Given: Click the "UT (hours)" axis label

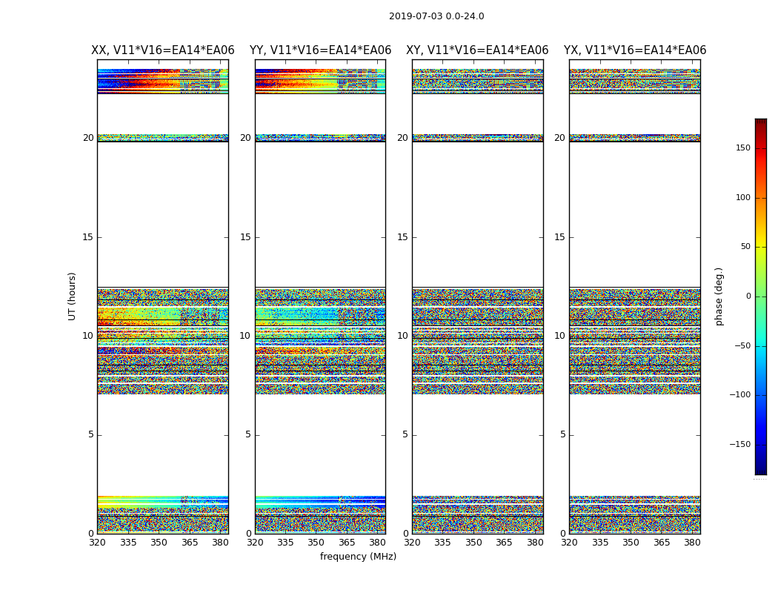Looking at the screenshot, I should (x=72, y=296).
